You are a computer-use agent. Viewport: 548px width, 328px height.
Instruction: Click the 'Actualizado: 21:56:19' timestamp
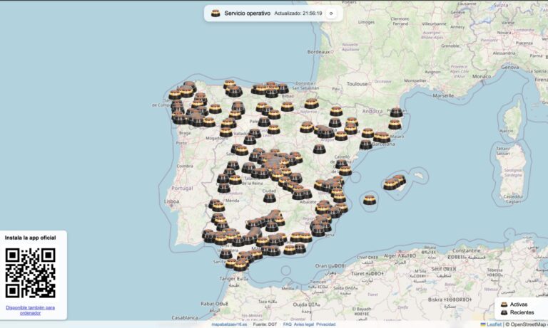(x=298, y=14)
